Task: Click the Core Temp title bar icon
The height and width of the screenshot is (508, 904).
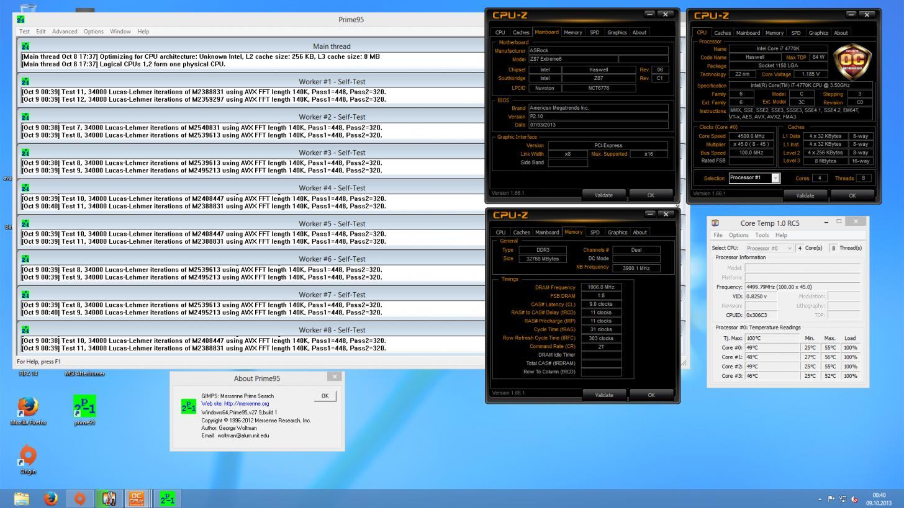Action: pyautogui.click(x=715, y=223)
